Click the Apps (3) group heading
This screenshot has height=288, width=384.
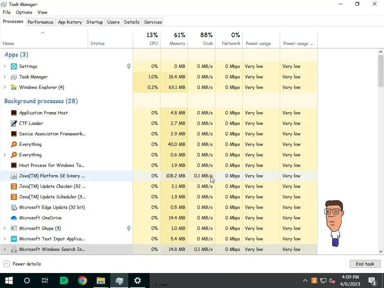16,55
